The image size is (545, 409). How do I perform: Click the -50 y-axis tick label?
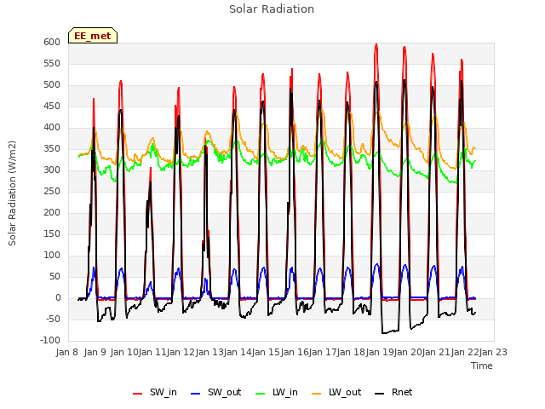point(52,320)
